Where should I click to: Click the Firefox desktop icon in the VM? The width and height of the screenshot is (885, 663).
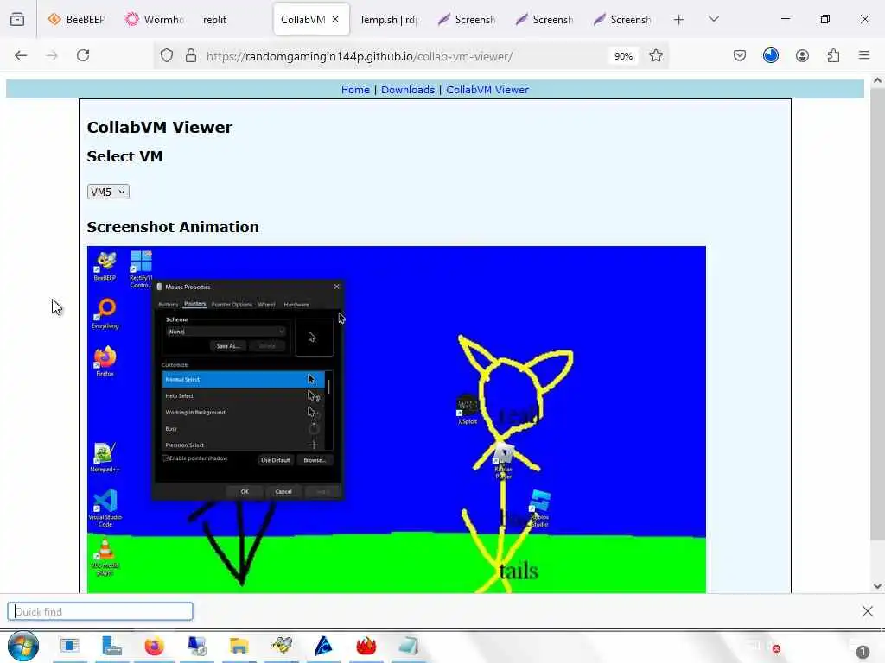(105, 361)
